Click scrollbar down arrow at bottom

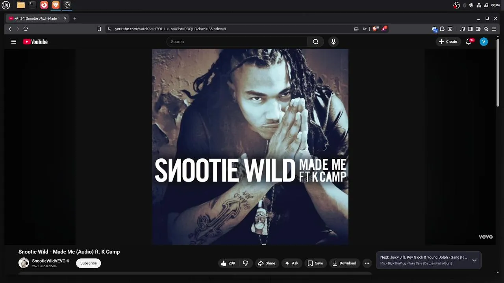[x=498, y=272]
